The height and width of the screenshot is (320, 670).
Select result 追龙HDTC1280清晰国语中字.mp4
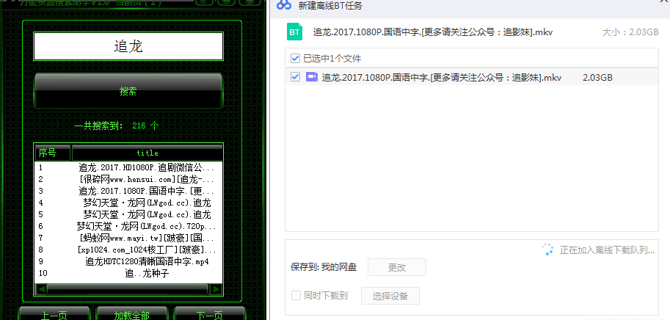[x=128, y=261]
